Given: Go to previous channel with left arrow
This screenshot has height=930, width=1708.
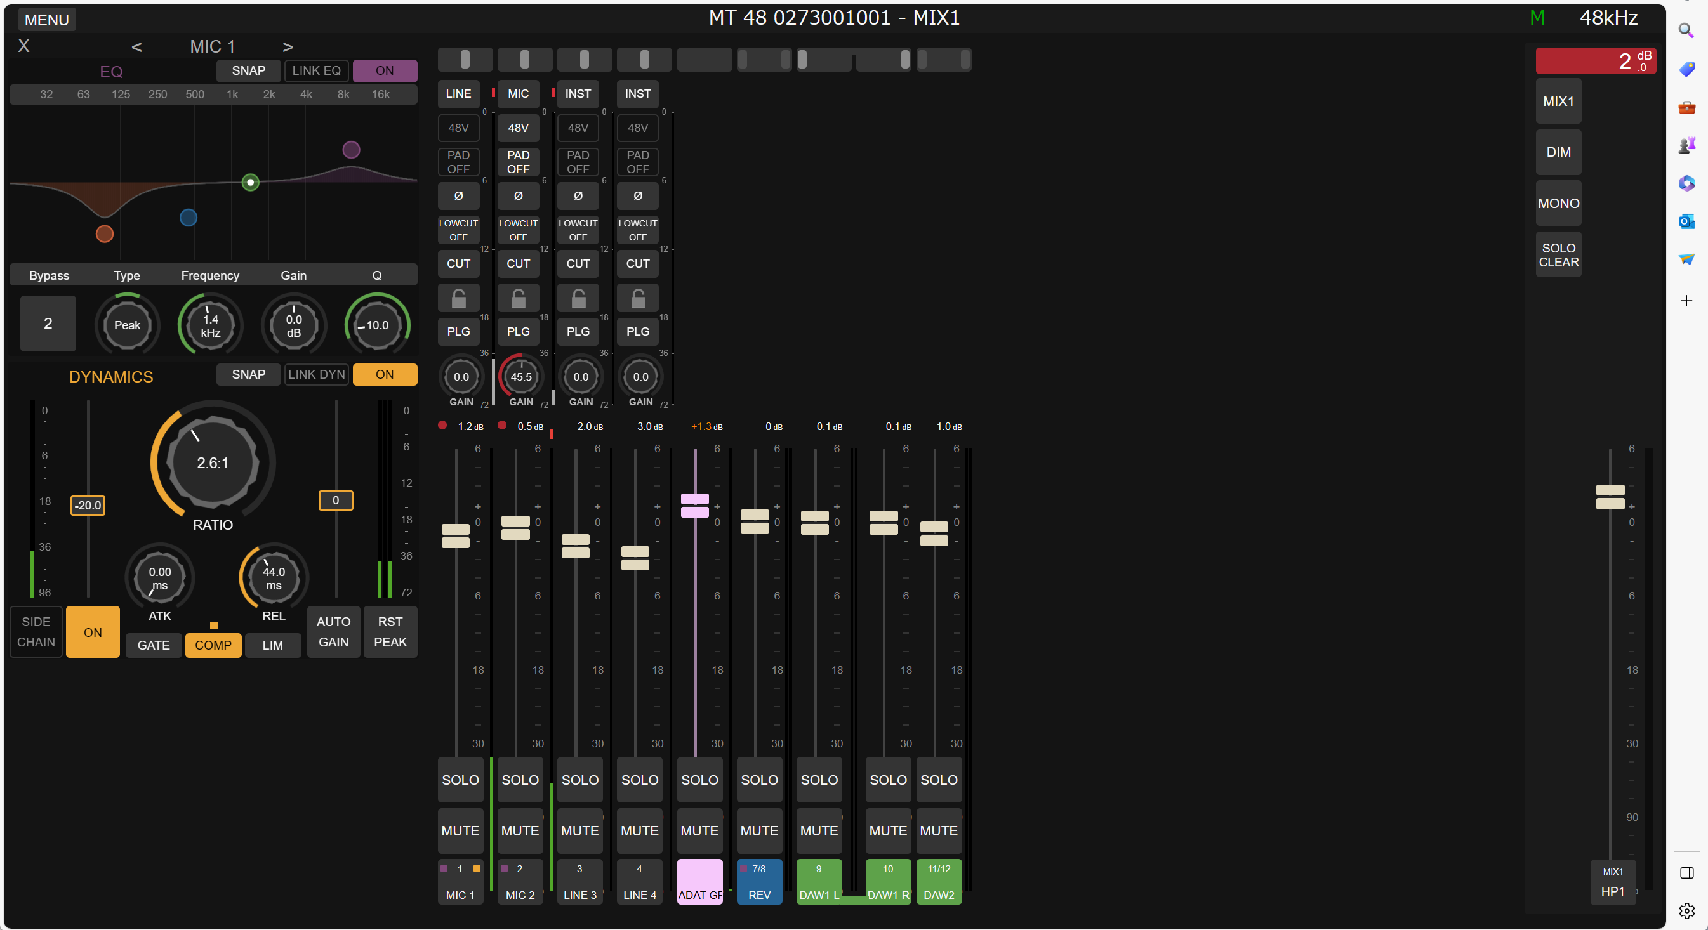Looking at the screenshot, I should click(x=136, y=46).
